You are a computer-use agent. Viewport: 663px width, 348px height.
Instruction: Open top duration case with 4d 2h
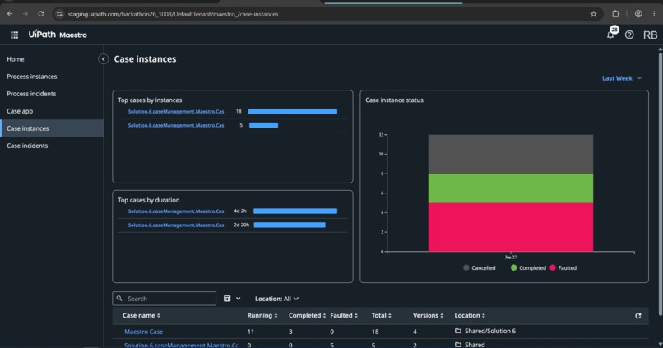(x=176, y=211)
